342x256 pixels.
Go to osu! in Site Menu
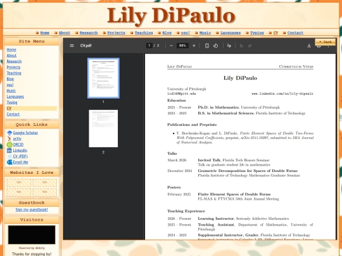tap(10, 85)
